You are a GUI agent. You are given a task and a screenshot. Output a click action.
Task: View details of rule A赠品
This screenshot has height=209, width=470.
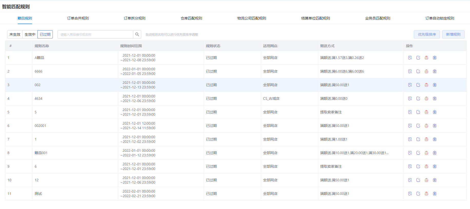point(410,58)
